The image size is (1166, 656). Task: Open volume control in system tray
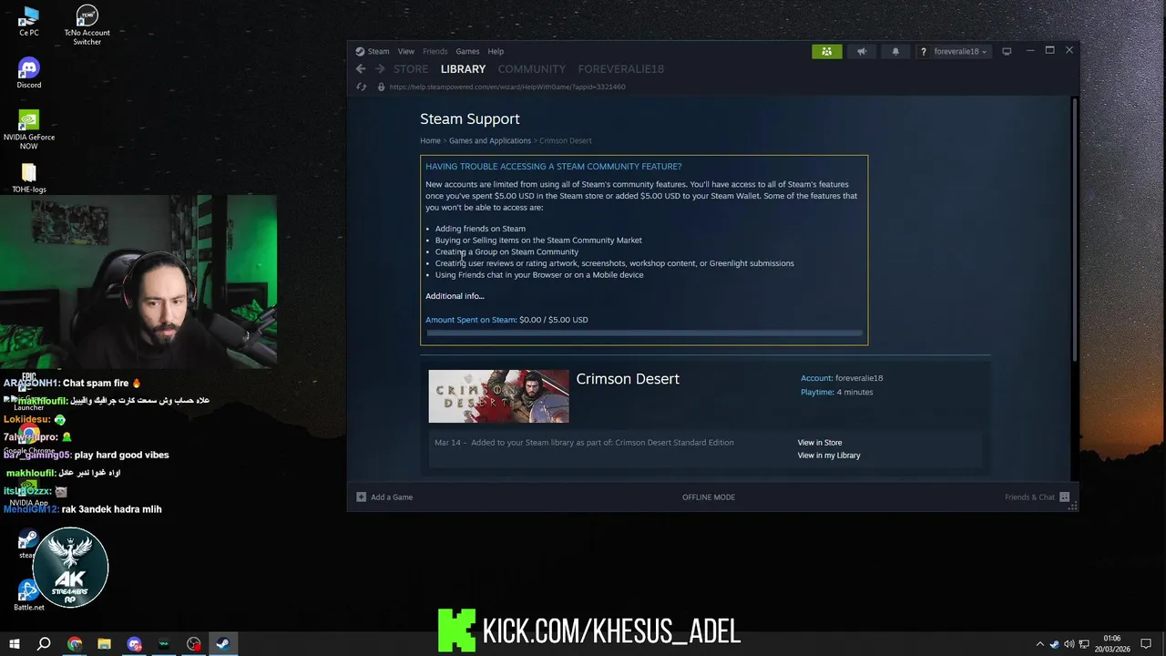point(1069,644)
